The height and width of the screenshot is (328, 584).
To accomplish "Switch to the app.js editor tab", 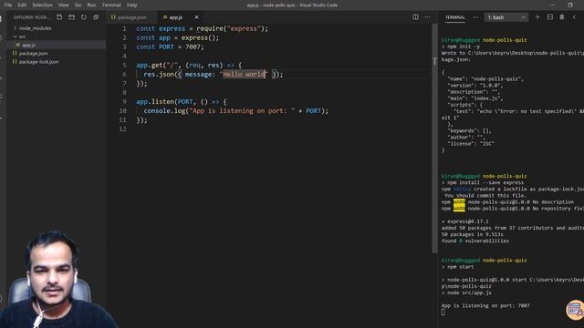I will click(x=176, y=17).
